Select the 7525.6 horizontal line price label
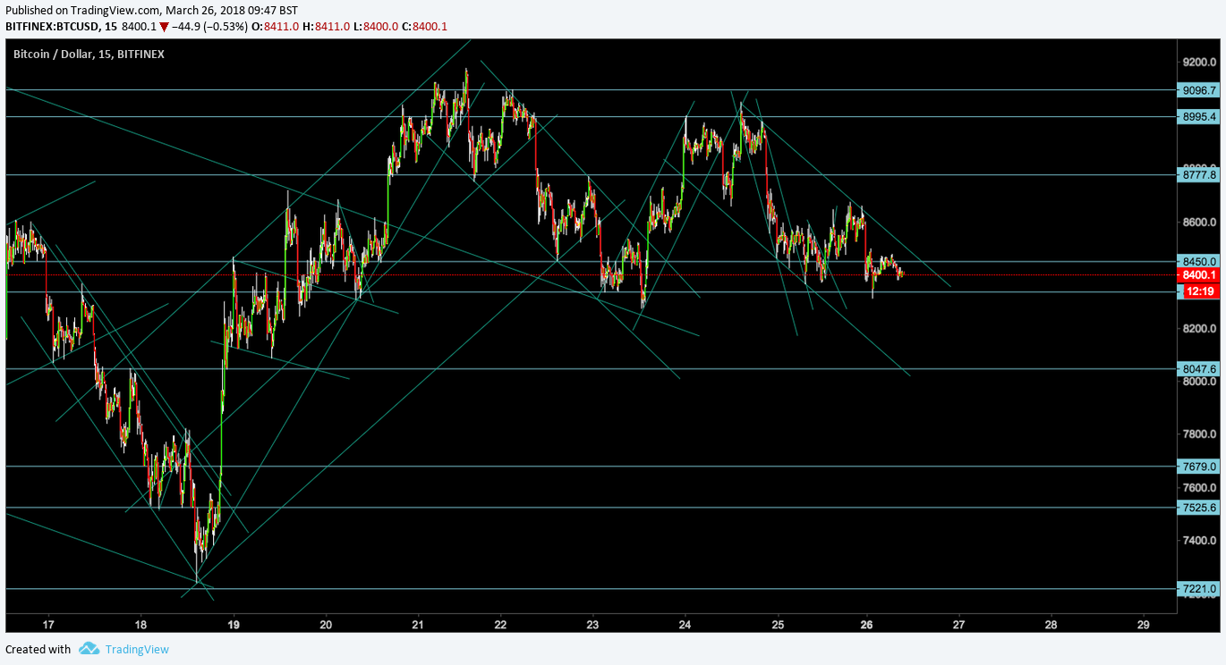 pyautogui.click(x=1199, y=508)
